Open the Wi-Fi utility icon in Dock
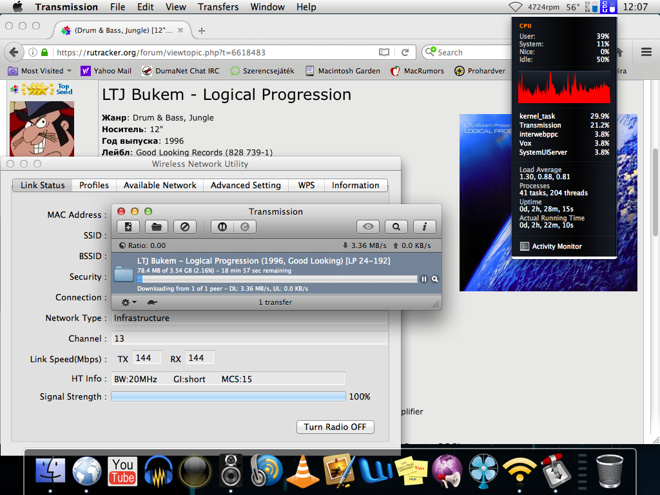Screen dimensions: 660x495 tap(520, 471)
